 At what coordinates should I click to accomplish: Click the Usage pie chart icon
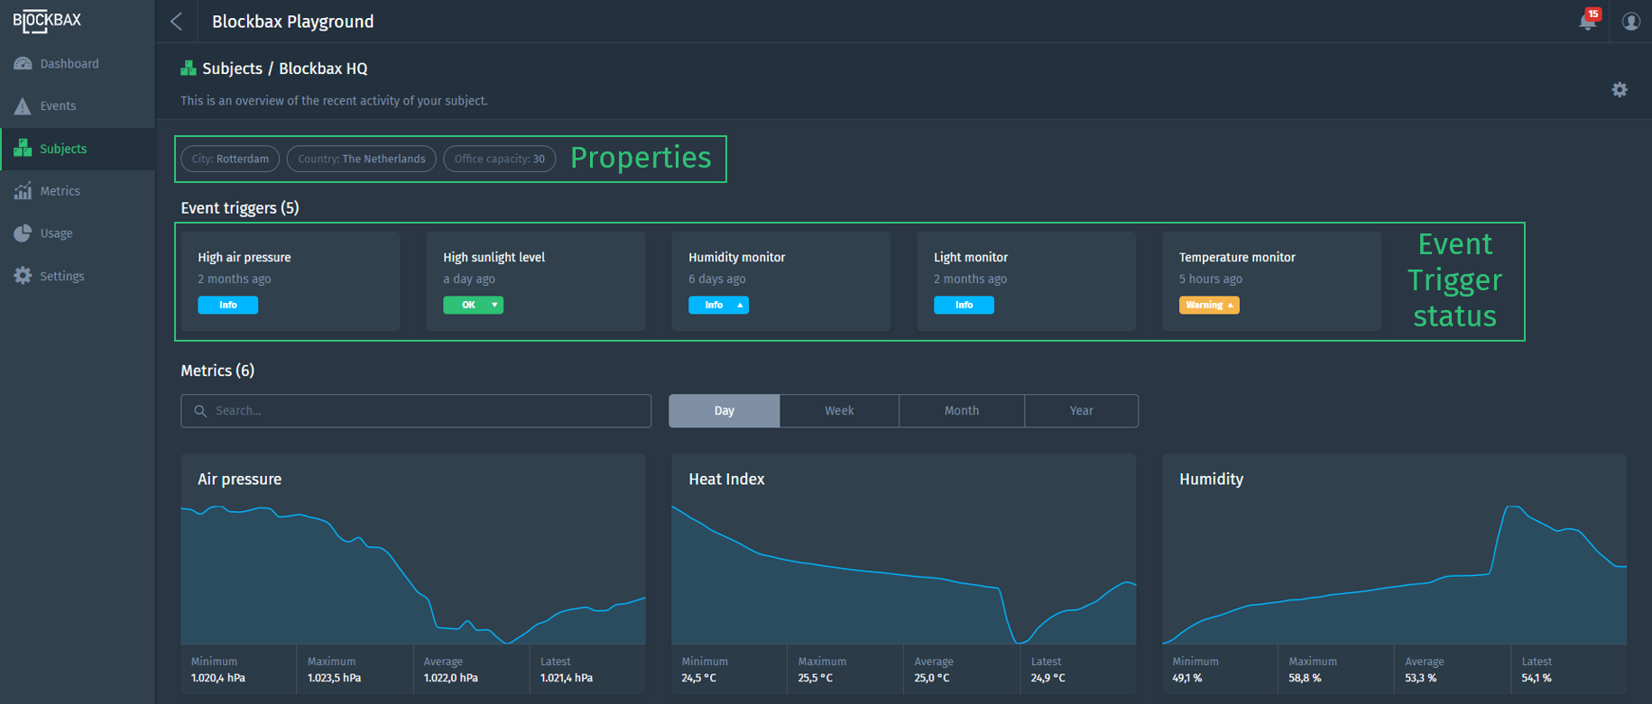tap(23, 233)
